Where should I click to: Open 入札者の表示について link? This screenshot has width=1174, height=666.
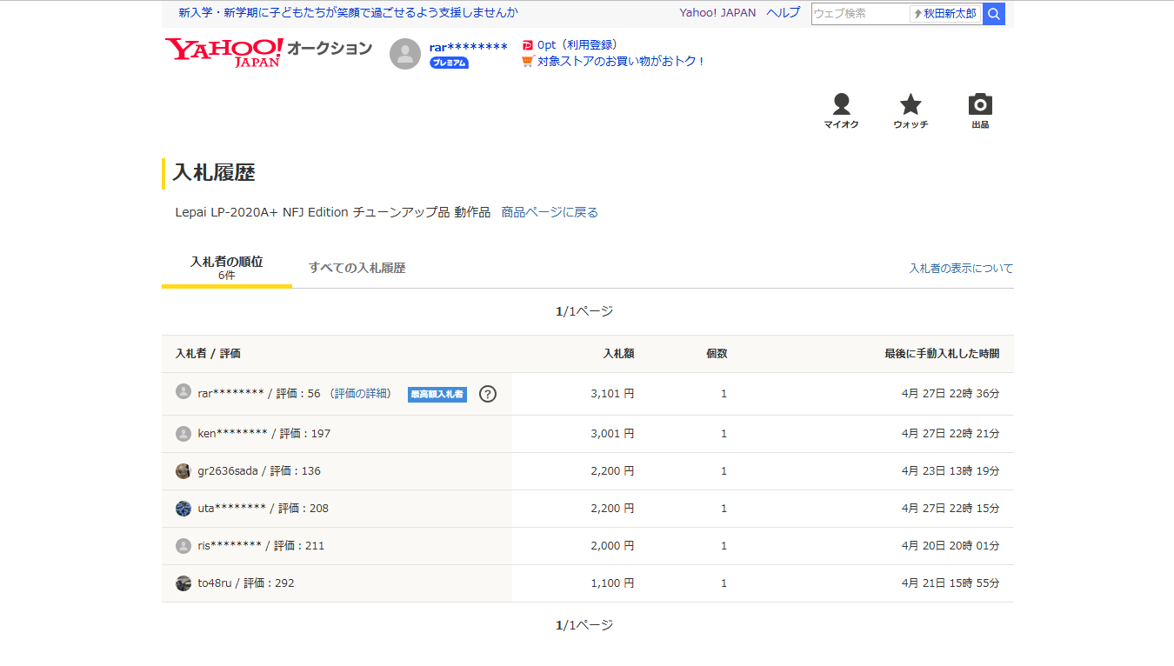(961, 269)
